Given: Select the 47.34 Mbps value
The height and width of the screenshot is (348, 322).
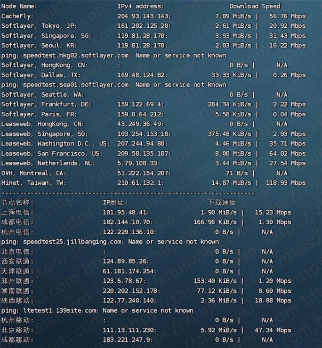Looking at the screenshot, I should 273,330.
